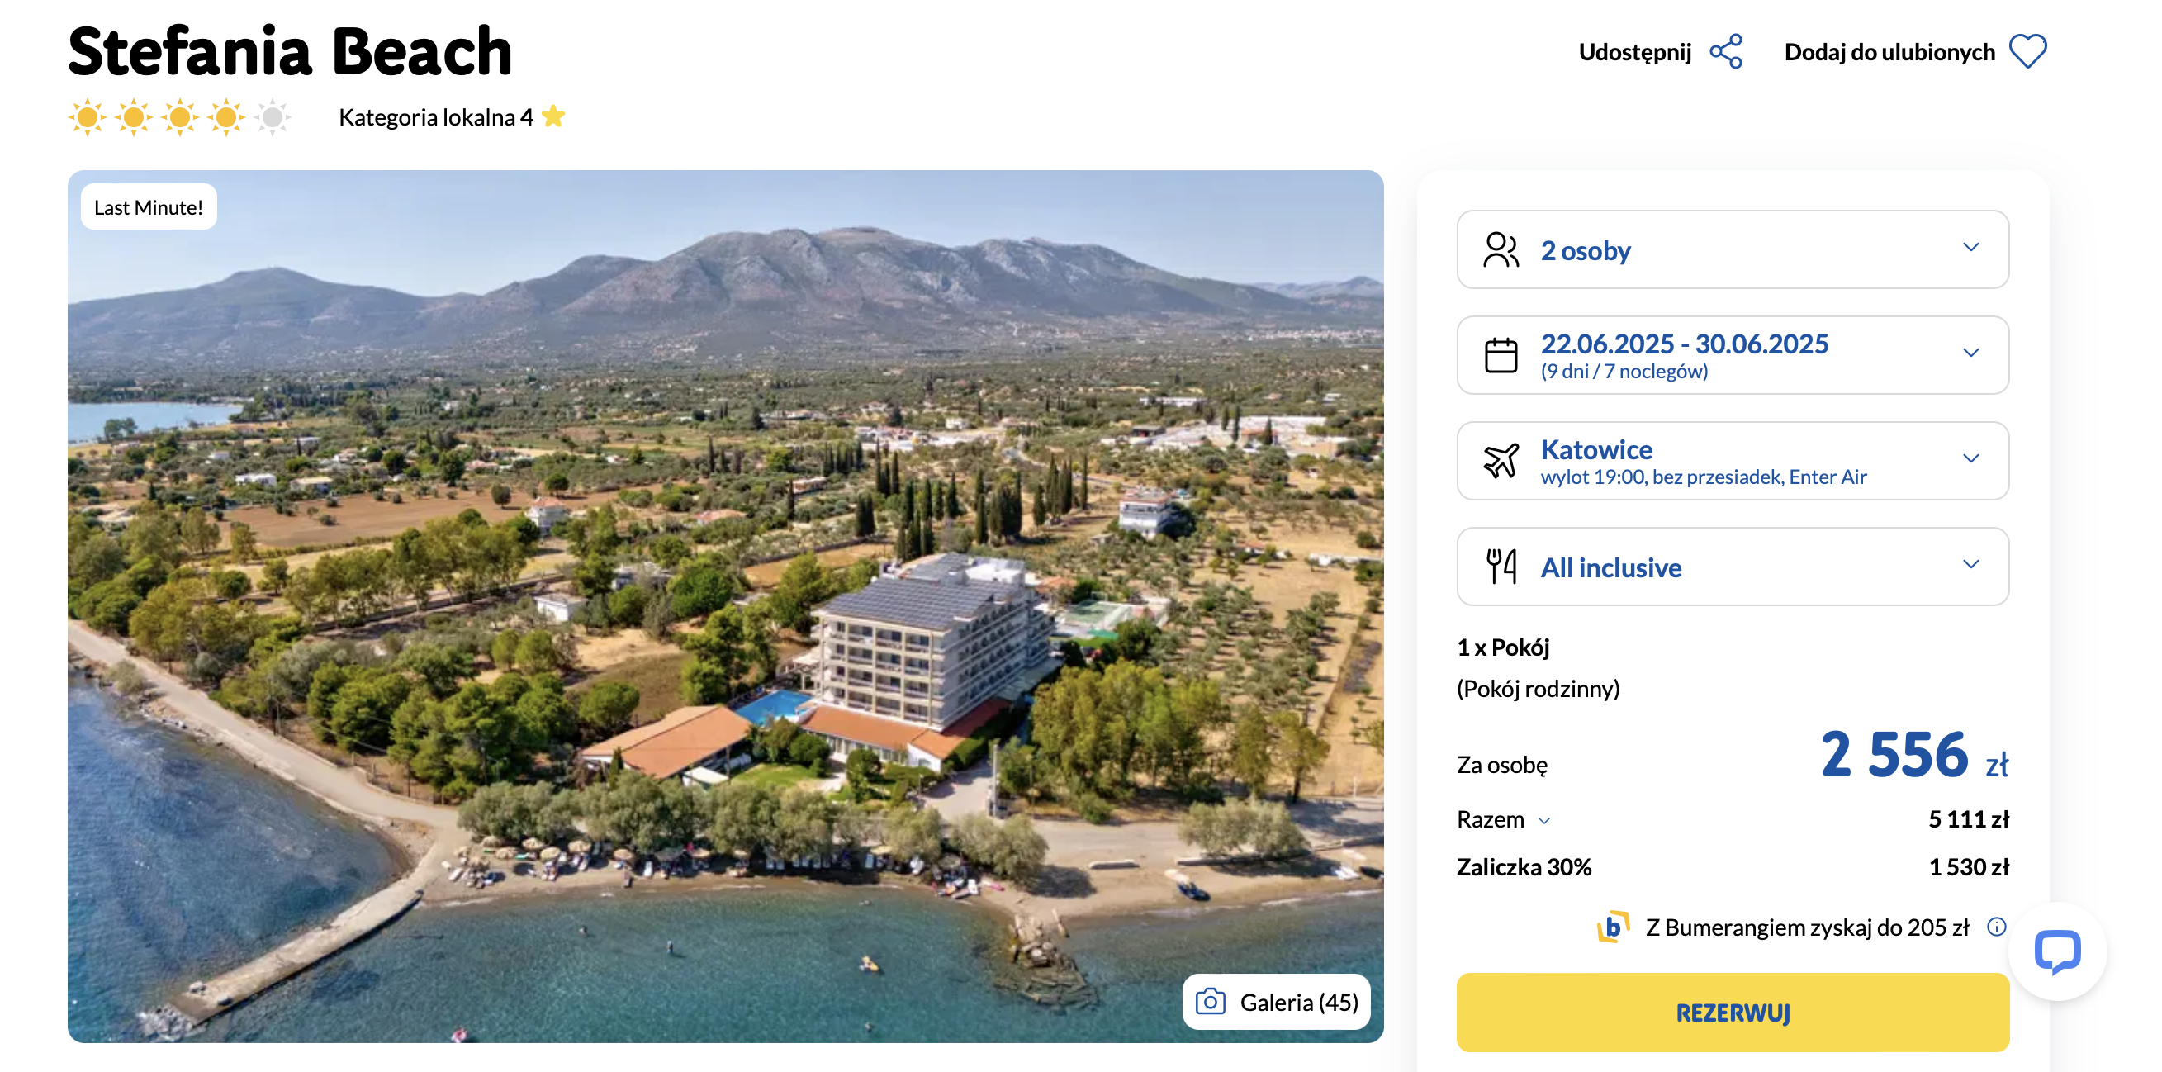Click the share network icon
The image size is (2162, 1072).
(1727, 52)
